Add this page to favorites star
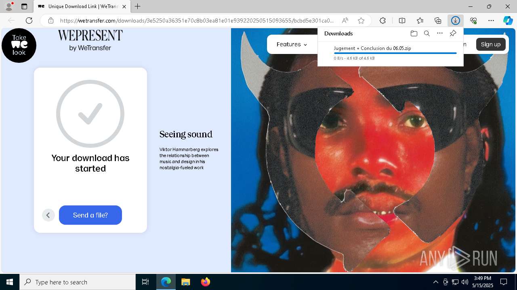 [361, 21]
